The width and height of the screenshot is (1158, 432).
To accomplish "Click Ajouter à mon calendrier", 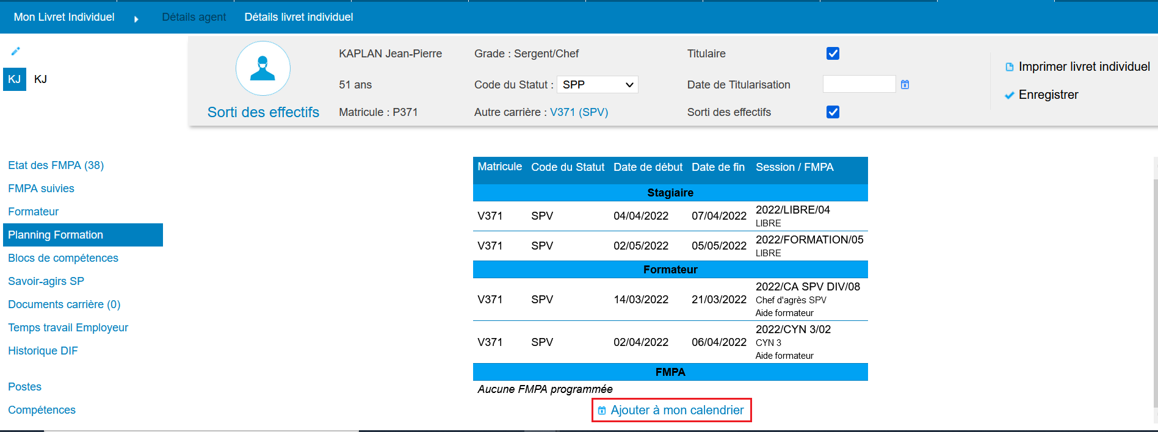I will pyautogui.click(x=677, y=410).
